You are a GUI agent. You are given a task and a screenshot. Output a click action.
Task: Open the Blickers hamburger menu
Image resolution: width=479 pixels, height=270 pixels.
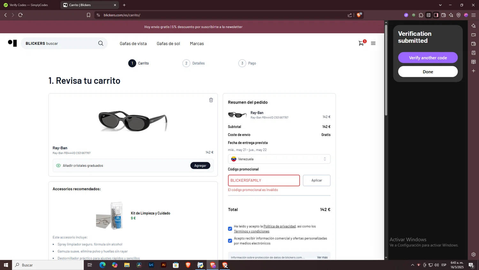(373, 43)
